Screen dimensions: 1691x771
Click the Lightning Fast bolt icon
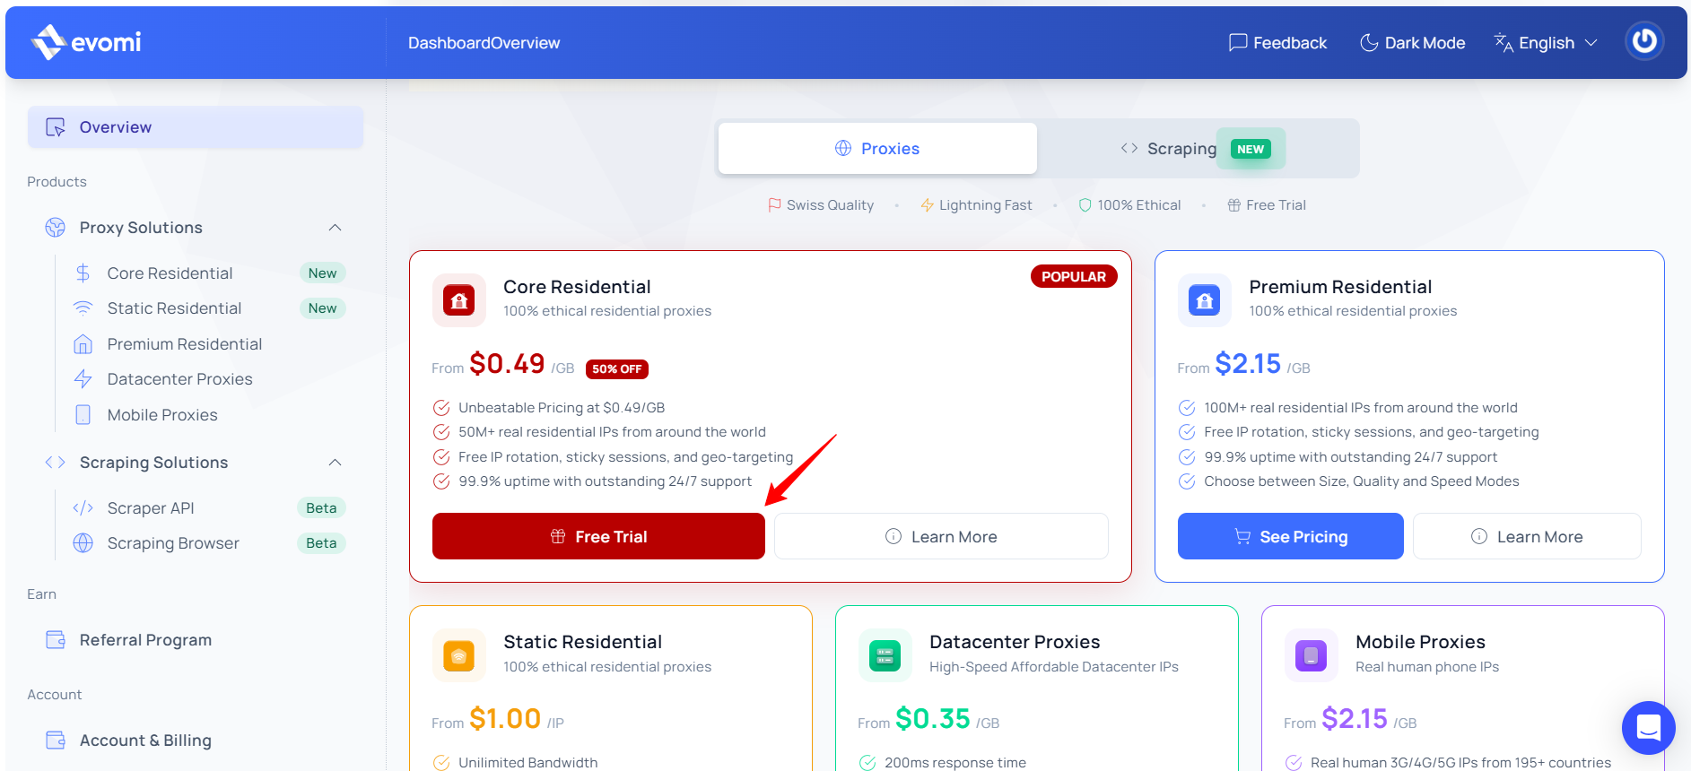(928, 205)
